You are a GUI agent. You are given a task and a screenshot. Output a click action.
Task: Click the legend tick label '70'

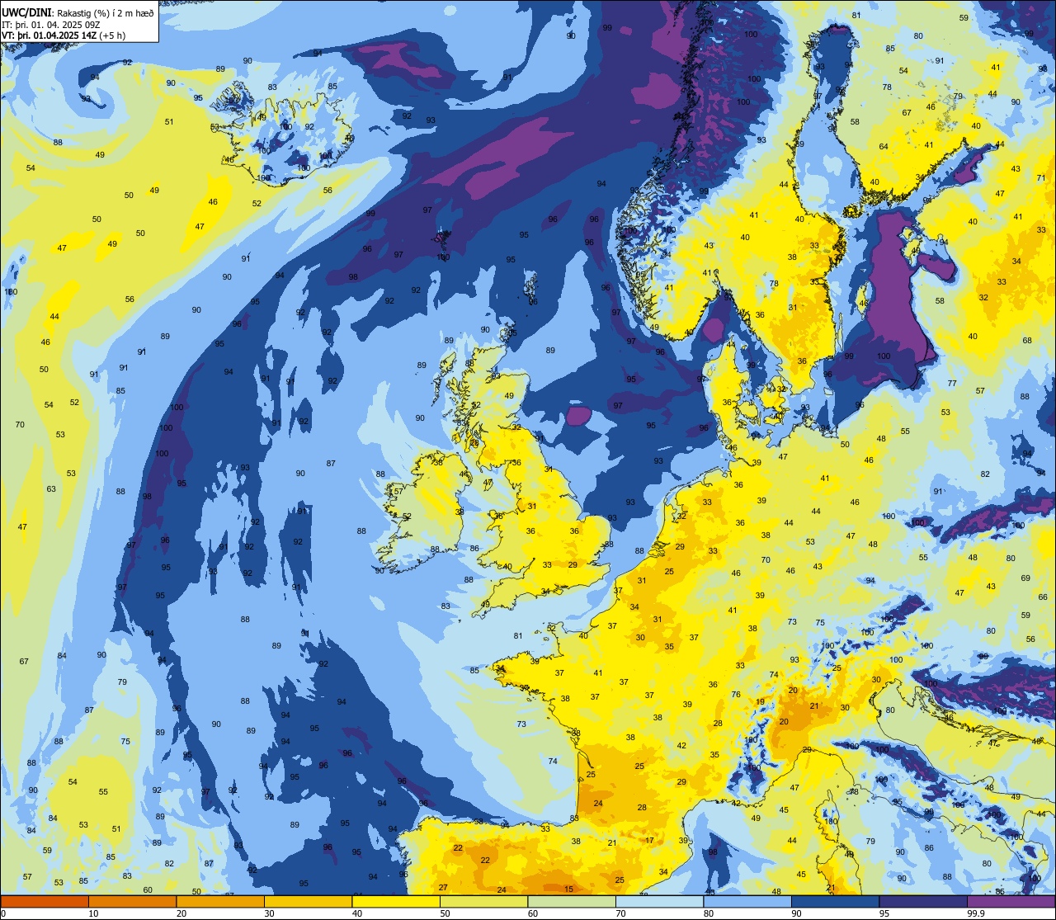(x=620, y=913)
